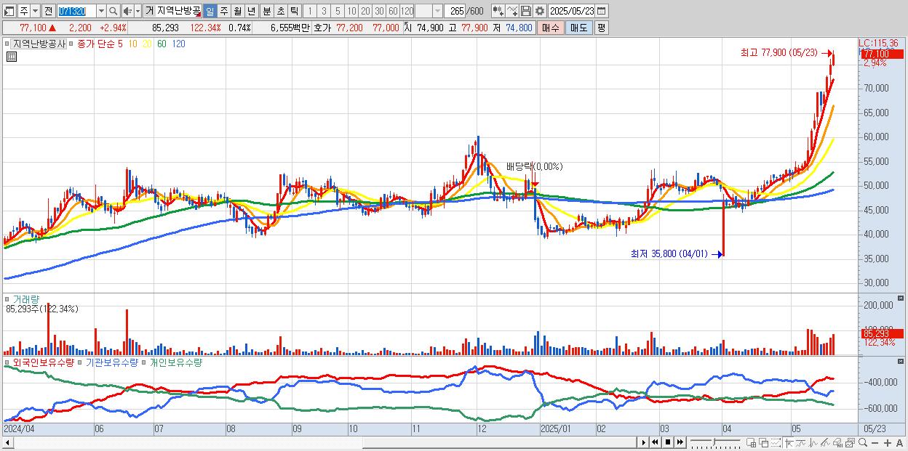Open the calendar date picker icon
The width and height of the screenshot is (908, 451).
(601, 11)
